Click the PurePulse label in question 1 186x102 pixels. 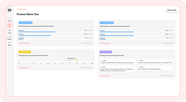point(21,38)
